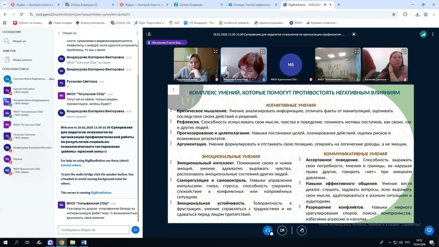Open Общие заметки shared notes
The height and width of the screenshot is (247, 439).
coord(22,60)
